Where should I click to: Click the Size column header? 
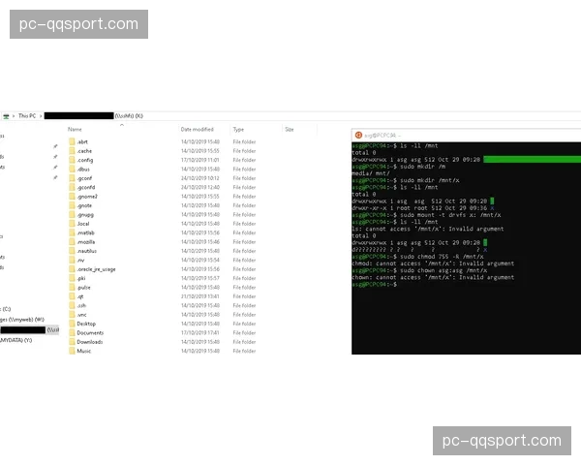[x=289, y=129]
